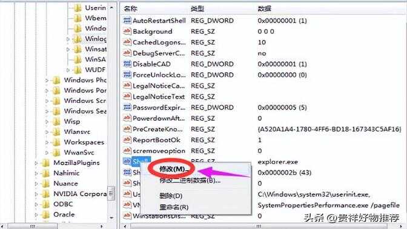Click the PreCreateKno... string value icon
Viewport: 407px width, 229px height.
127,129
